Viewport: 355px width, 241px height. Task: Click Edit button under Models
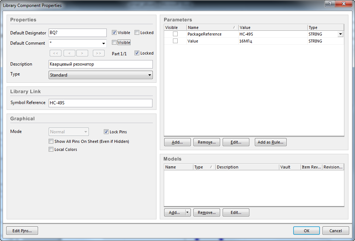click(236, 212)
